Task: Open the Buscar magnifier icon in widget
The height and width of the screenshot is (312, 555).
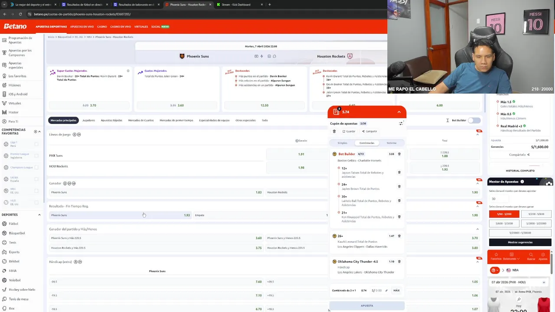Action: (531, 255)
